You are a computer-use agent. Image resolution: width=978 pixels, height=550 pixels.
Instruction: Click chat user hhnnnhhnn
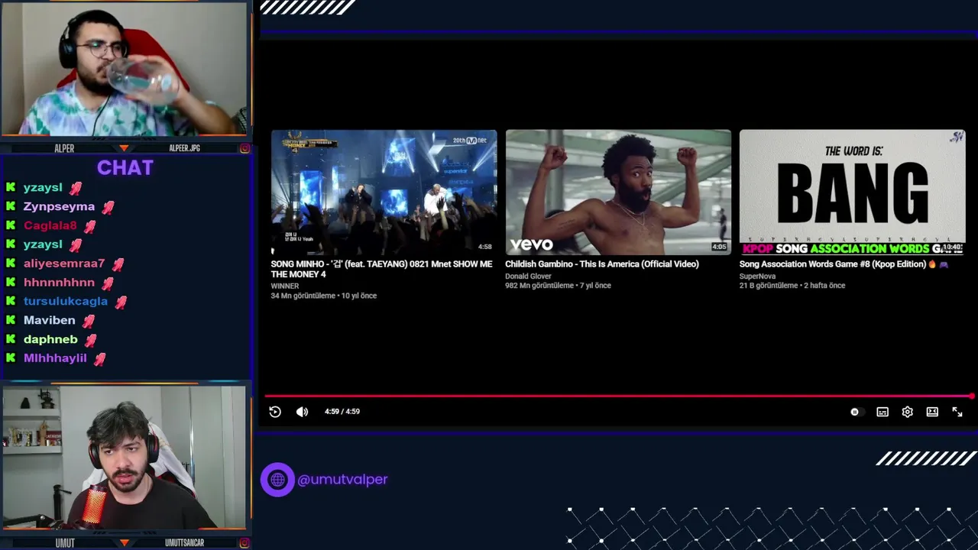pos(59,283)
